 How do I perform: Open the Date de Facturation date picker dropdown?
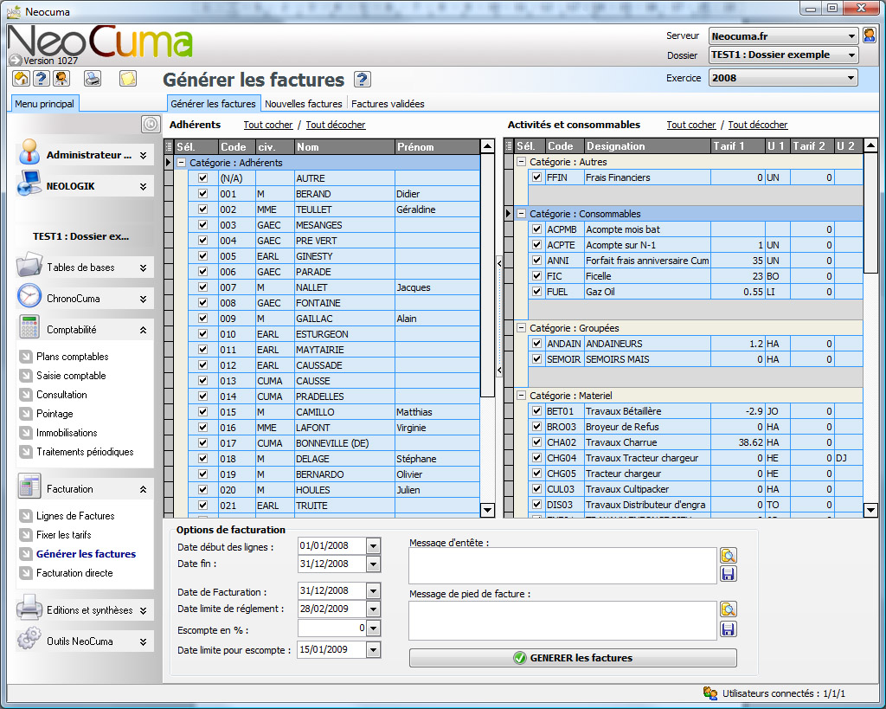tap(373, 590)
